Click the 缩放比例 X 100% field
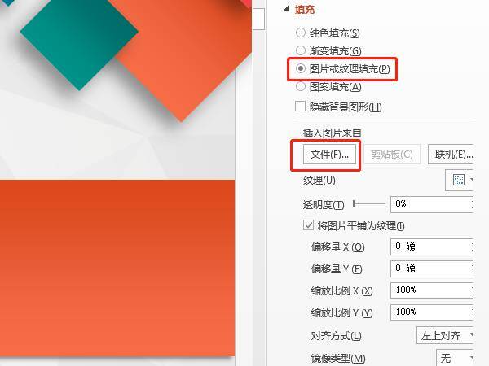Viewport: 489px width, 366px height. [x=432, y=290]
